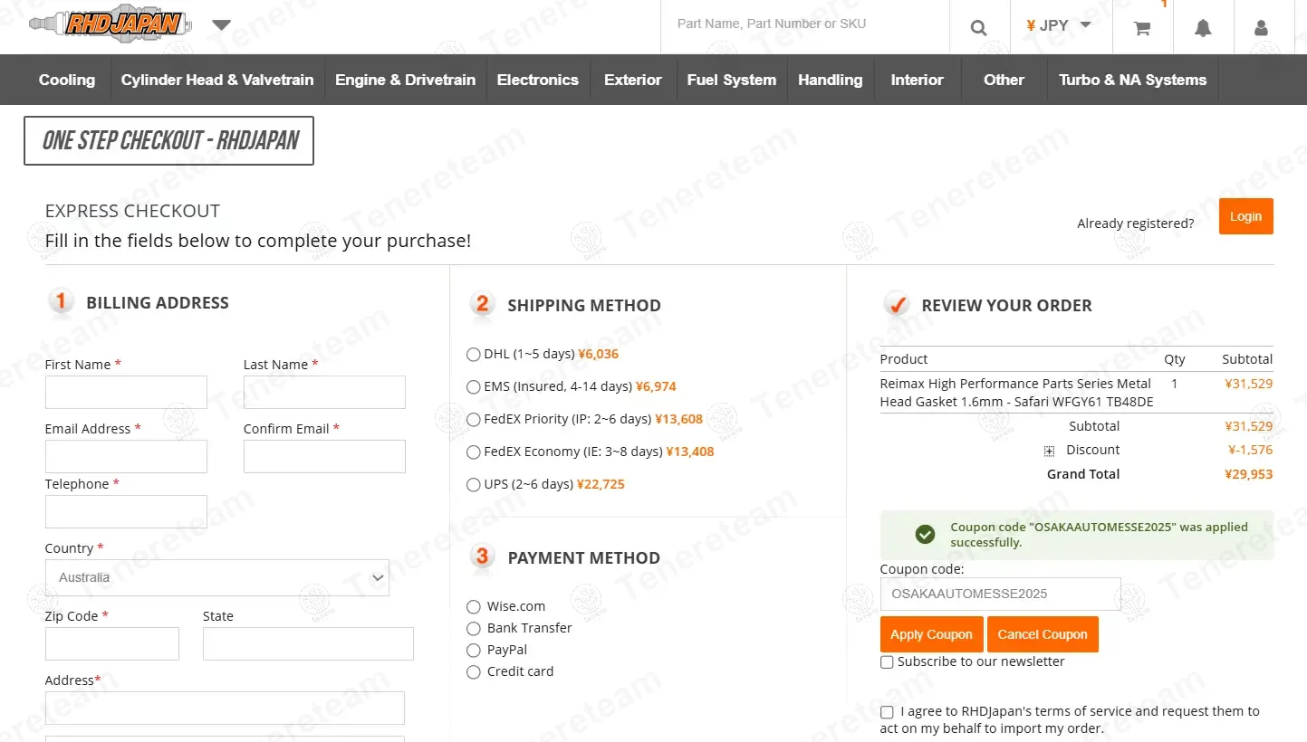The width and height of the screenshot is (1307, 742).
Task: Open the JPY currency selector
Action: [1058, 25]
